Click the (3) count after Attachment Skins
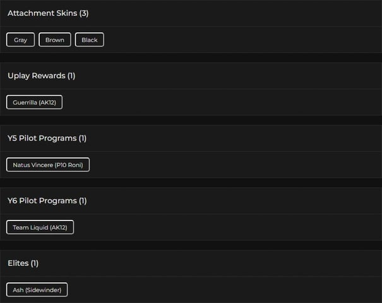The height and width of the screenshot is (303, 382). tap(84, 13)
